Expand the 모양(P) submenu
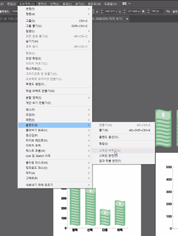This screenshot has height=236, width=178. (x=55, y=115)
